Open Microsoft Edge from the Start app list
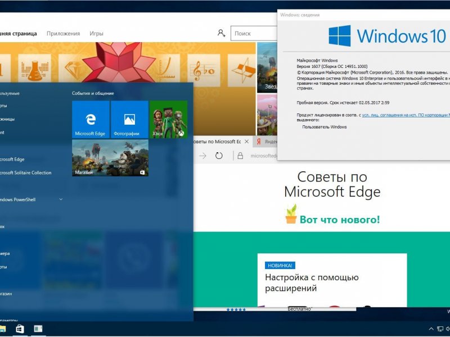Viewport: 450px width, 337px height. (12, 160)
